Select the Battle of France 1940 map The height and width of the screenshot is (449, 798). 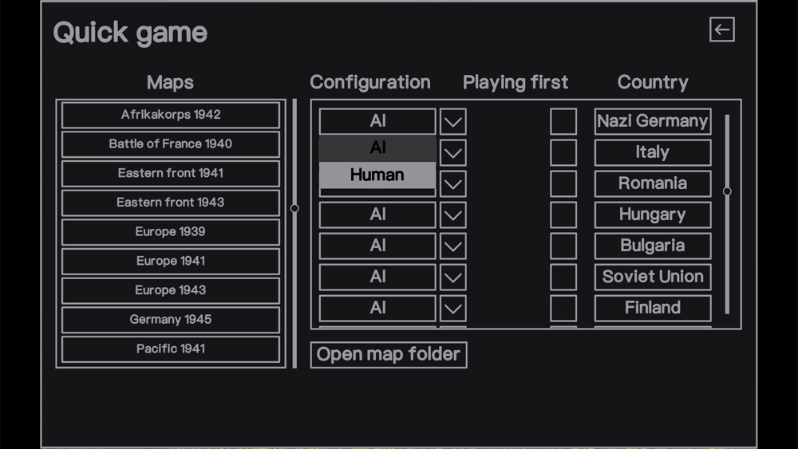(x=171, y=144)
